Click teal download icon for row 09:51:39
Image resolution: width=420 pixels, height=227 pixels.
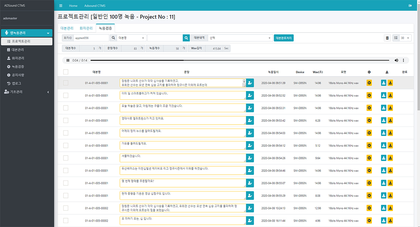(x=384, y=83)
